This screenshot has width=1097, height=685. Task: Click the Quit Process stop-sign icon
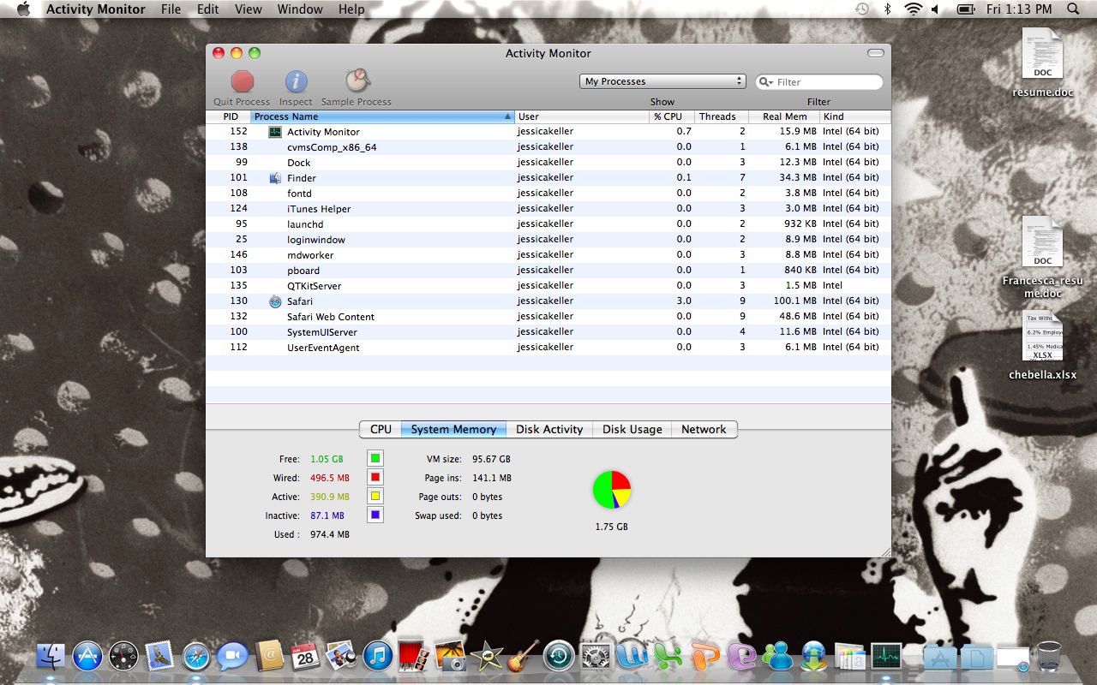coord(243,81)
